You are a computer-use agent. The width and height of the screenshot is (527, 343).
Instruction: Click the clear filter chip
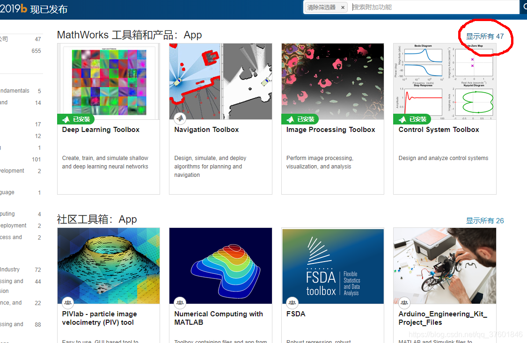coord(326,7)
